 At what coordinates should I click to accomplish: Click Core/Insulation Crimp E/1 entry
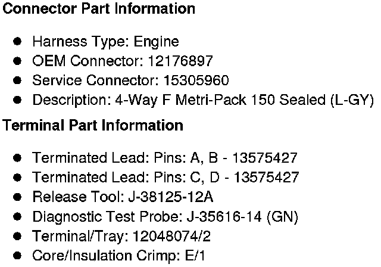118,256
